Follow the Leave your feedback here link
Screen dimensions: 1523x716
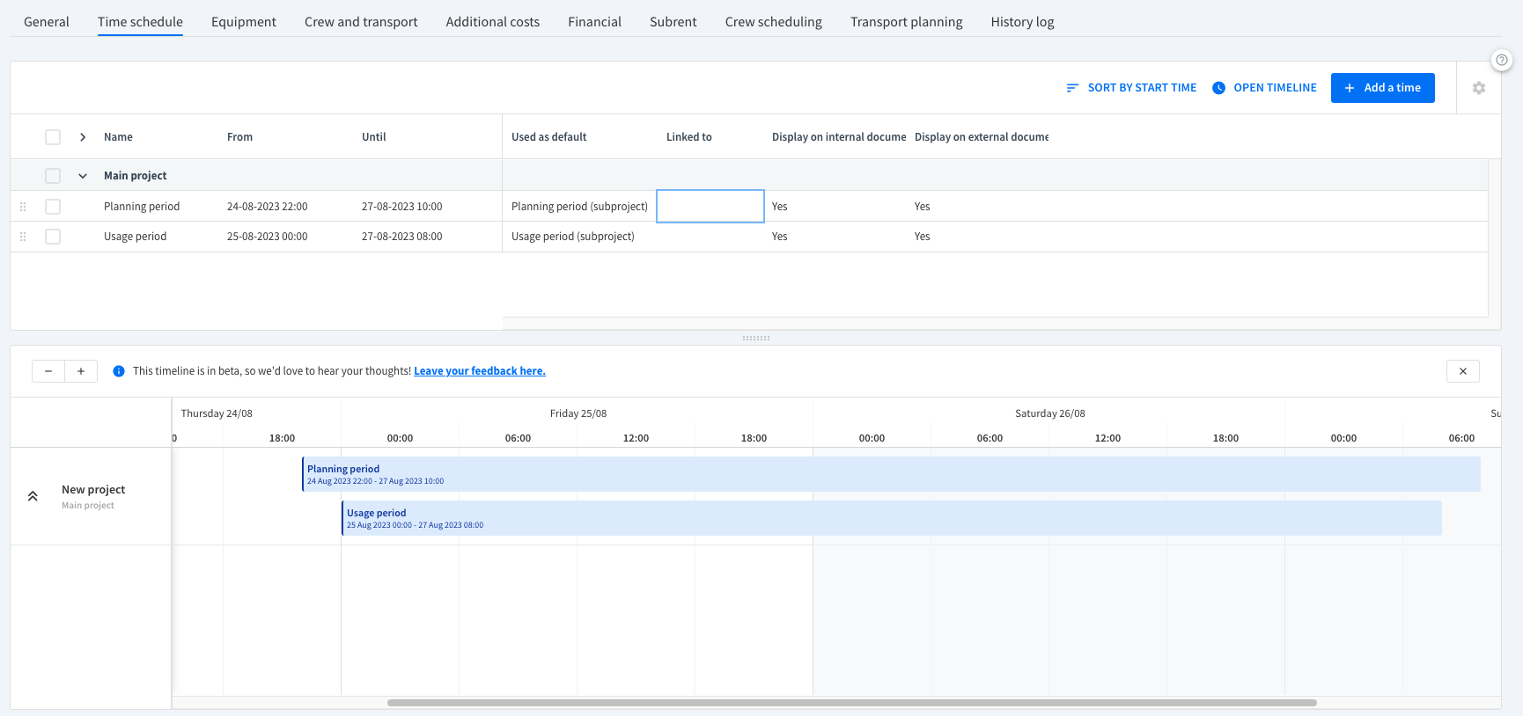click(480, 371)
